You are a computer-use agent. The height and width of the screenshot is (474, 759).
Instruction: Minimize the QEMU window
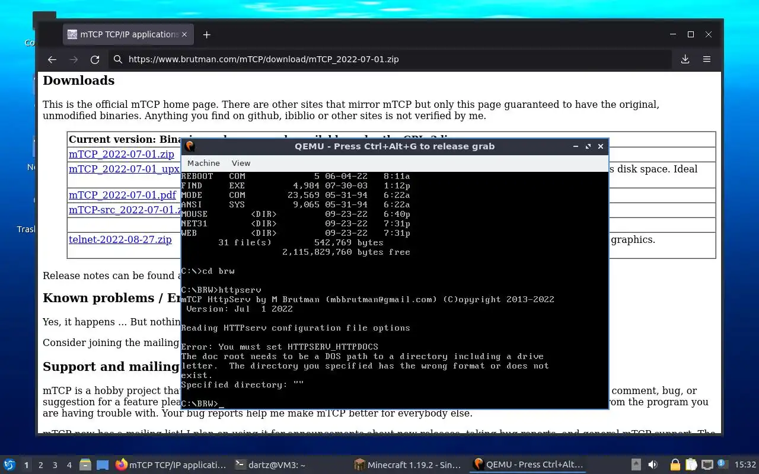(576, 146)
